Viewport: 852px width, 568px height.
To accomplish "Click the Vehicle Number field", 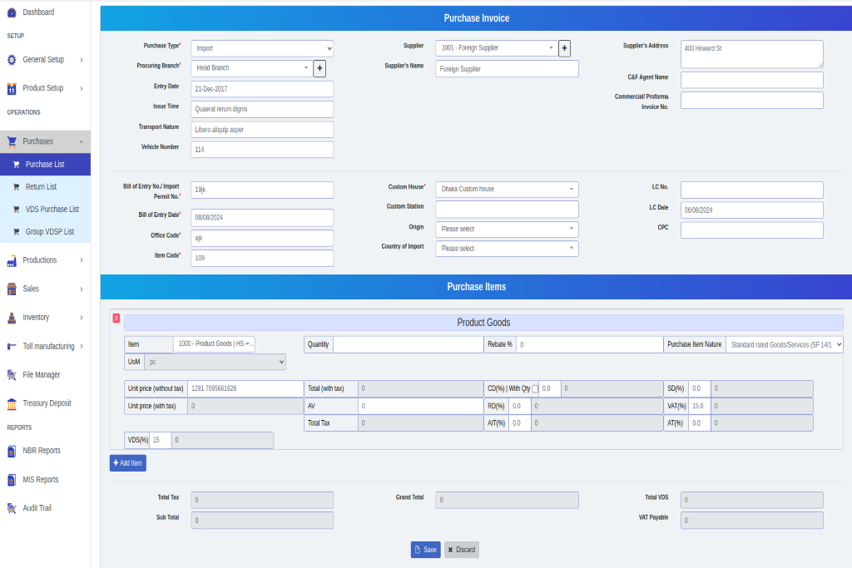I will coord(262,150).
